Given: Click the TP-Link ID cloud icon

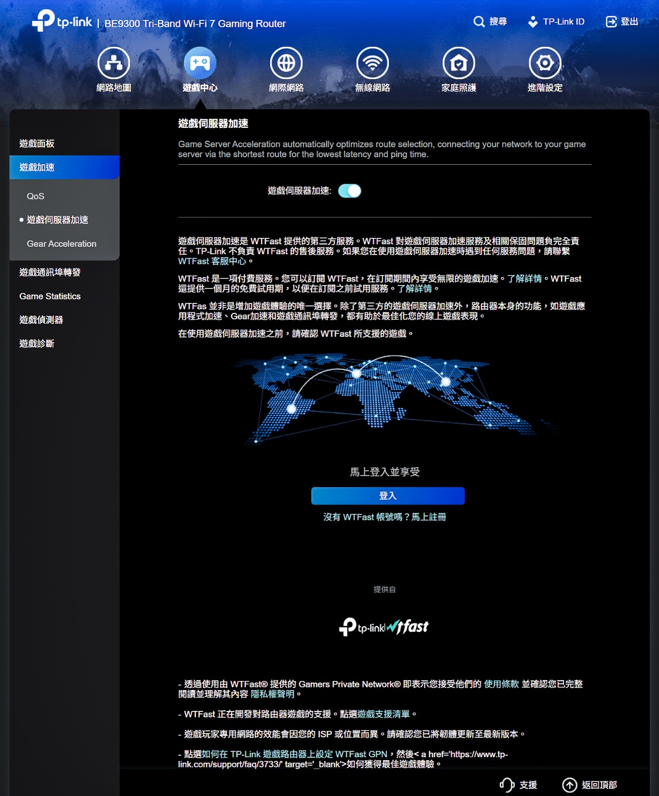Looking at the screenshot, I should (533, 21).
